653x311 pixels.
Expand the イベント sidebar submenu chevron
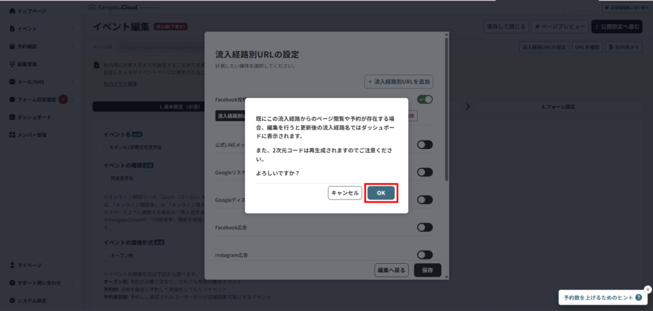pos(72,29)
